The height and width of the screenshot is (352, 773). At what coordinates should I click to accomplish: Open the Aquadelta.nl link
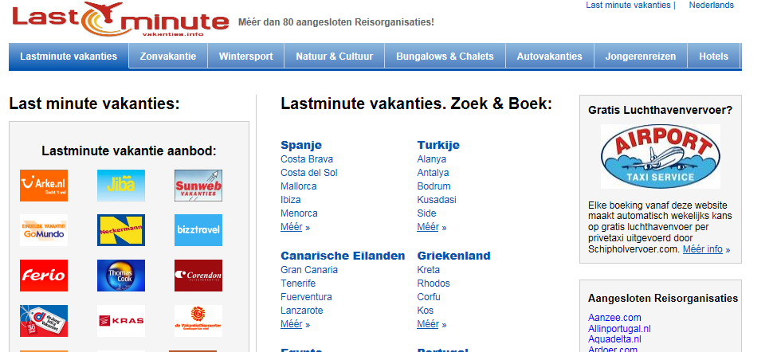614,339
